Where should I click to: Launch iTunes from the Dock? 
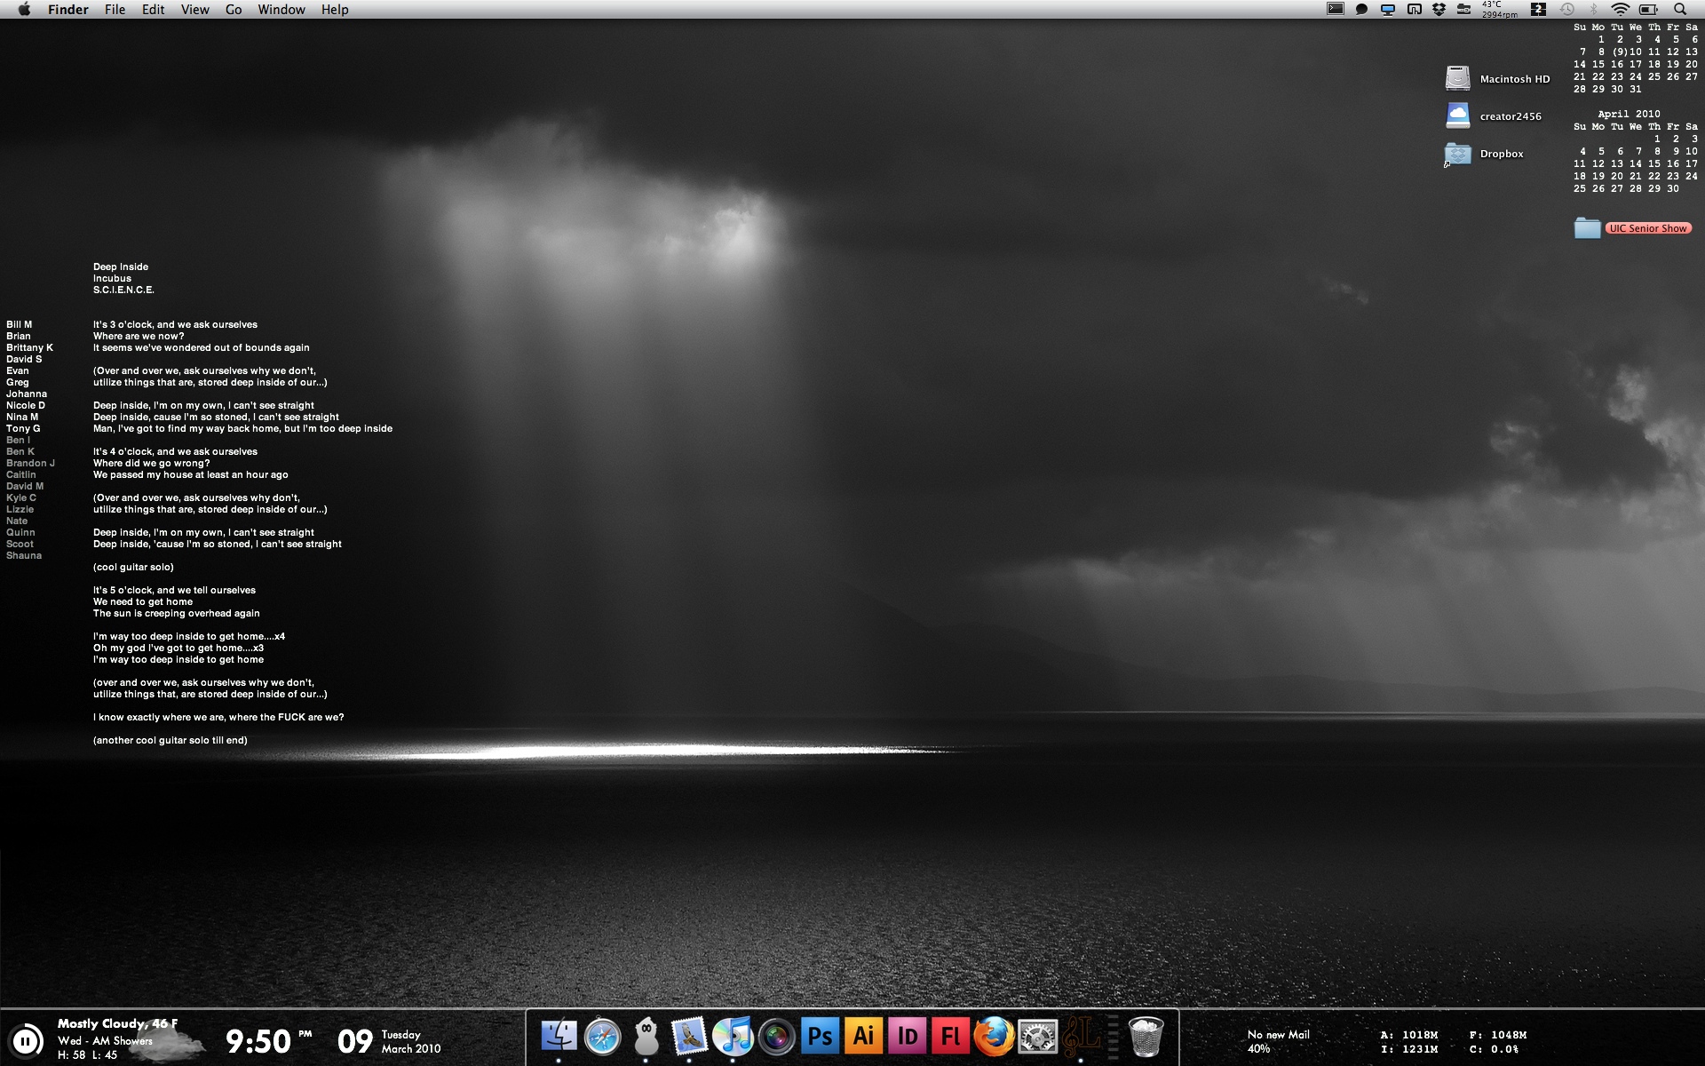[733, 1036]
